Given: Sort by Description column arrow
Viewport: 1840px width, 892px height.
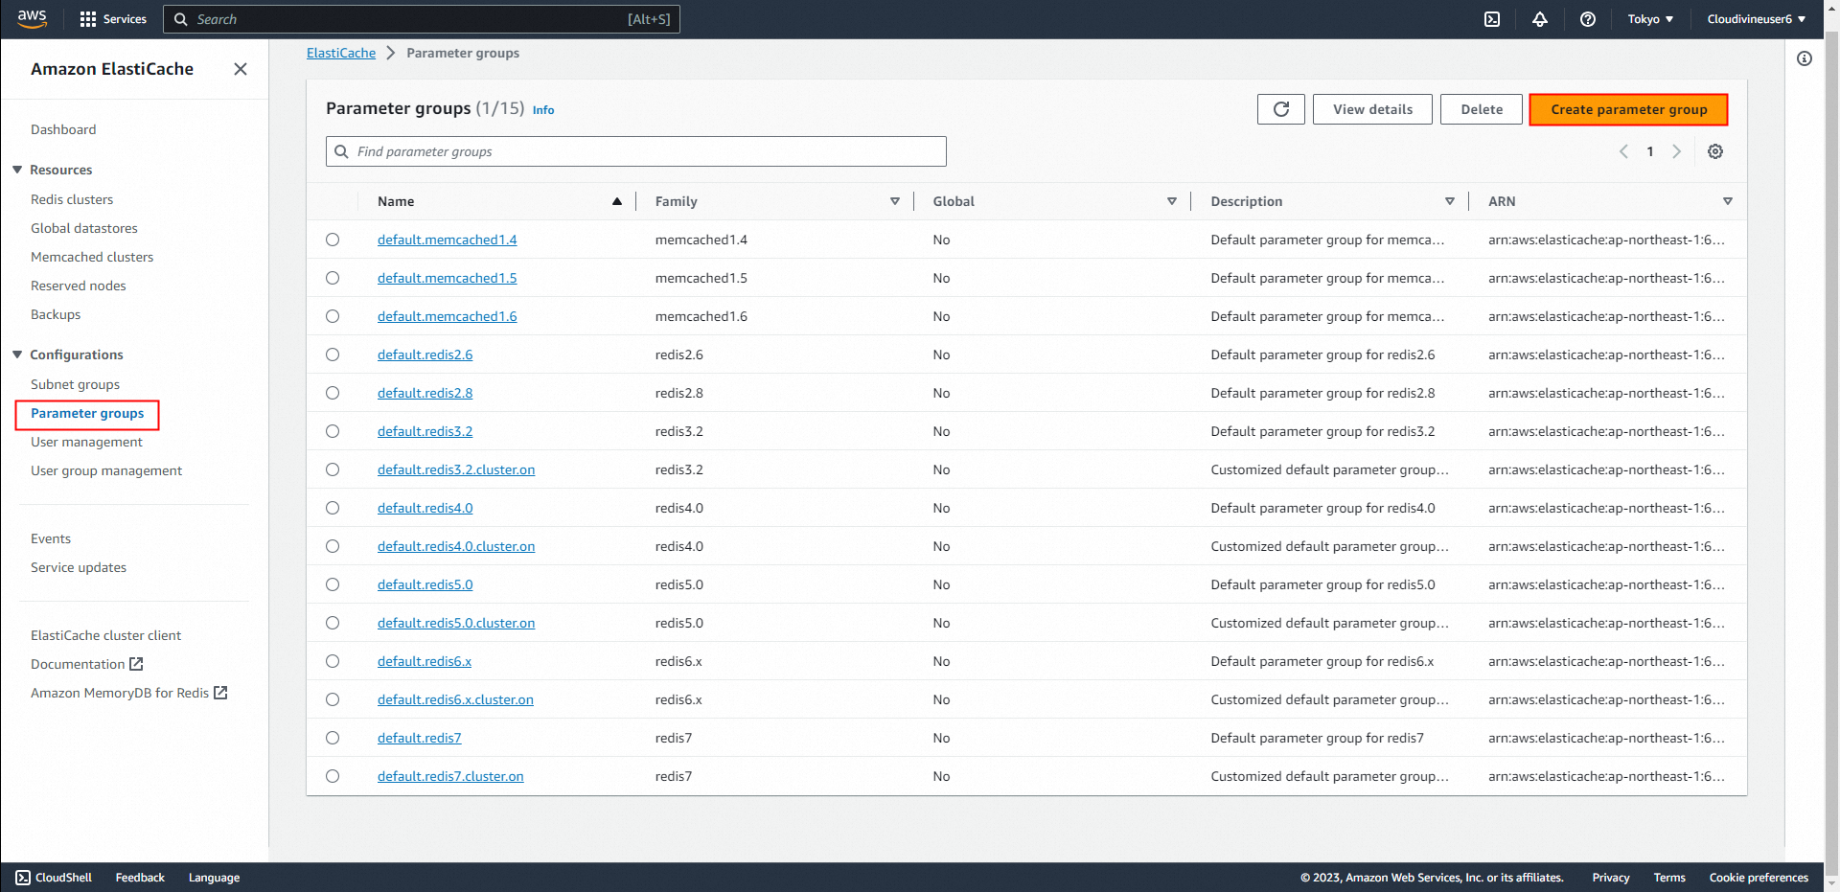Looking at the screenshot, I should [1450, 201].
